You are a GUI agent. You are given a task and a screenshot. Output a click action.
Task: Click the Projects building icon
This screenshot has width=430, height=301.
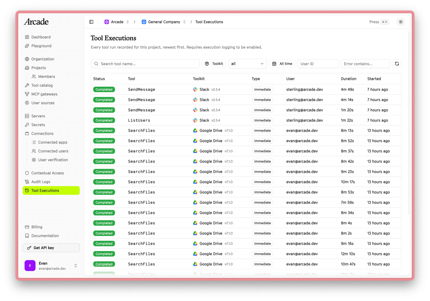point(27,68)
